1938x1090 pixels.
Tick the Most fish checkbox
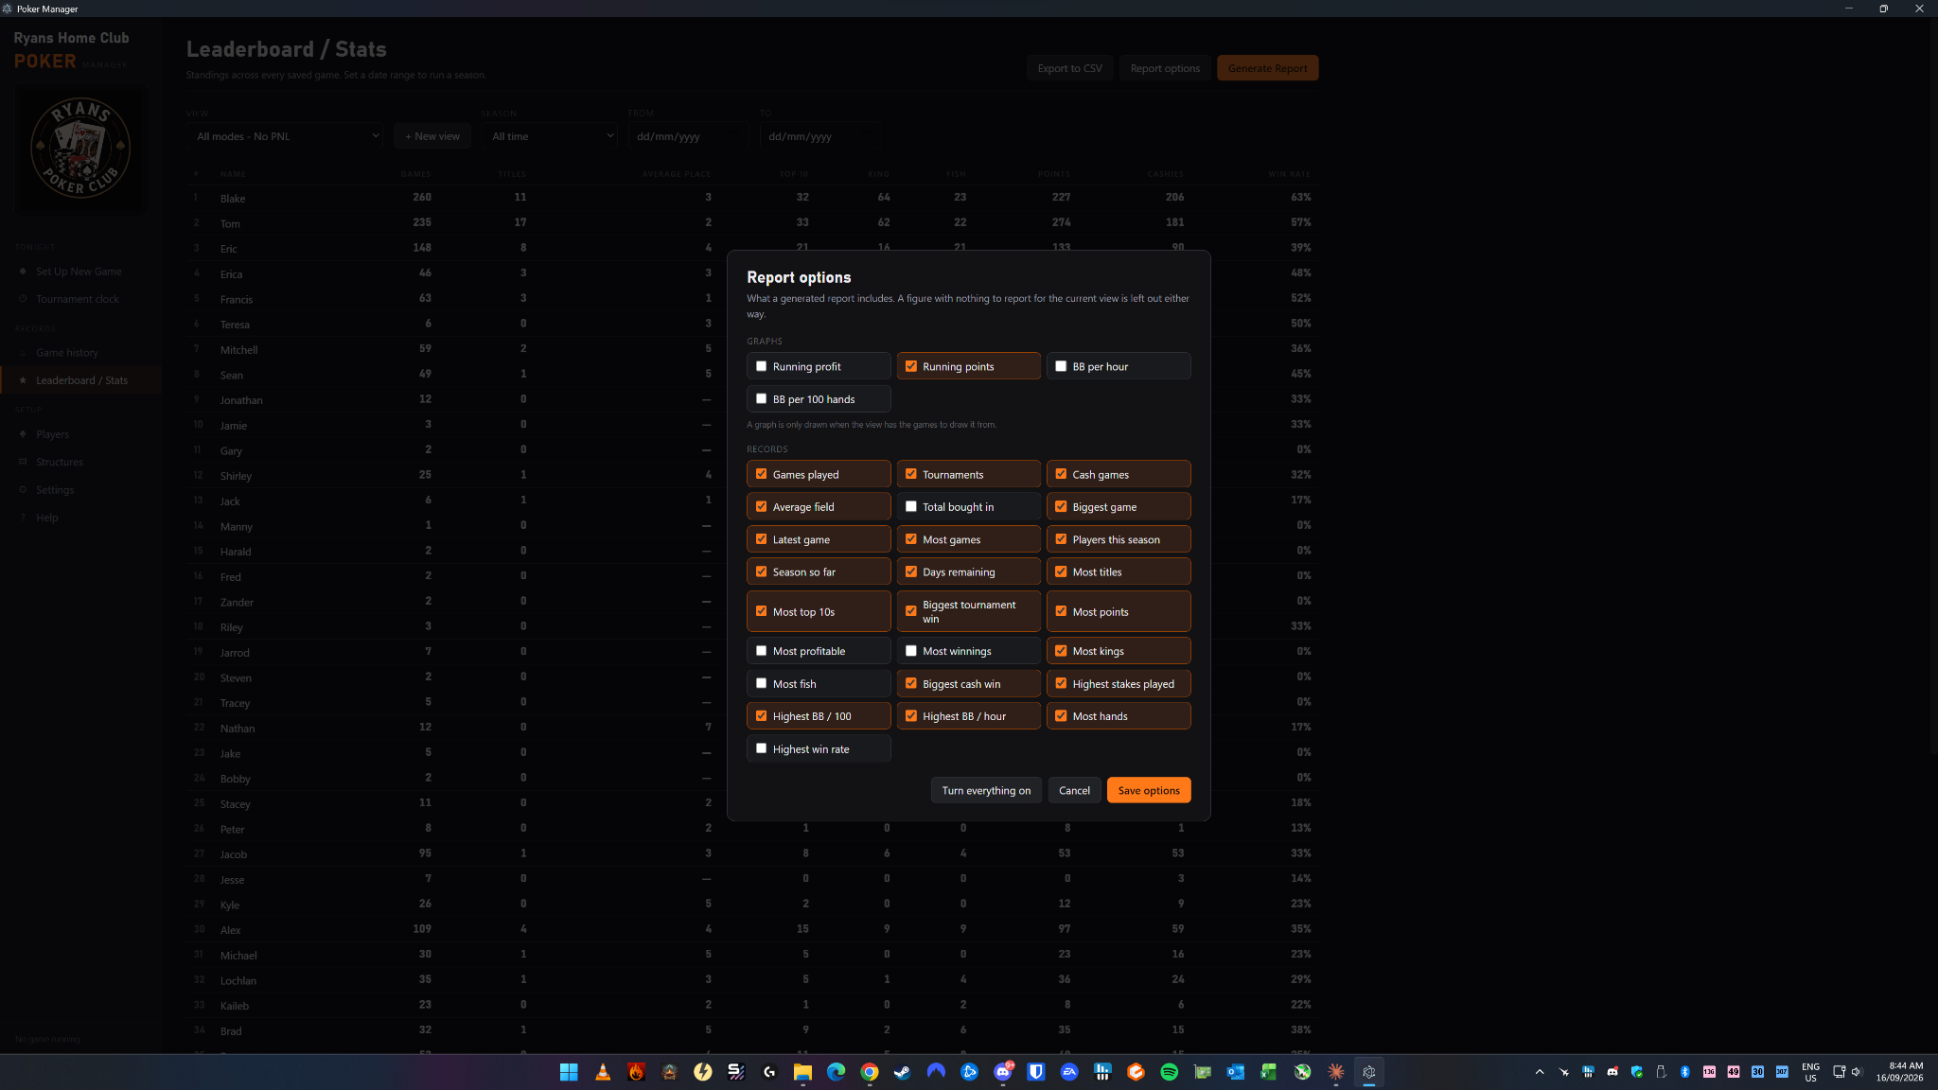762,683
